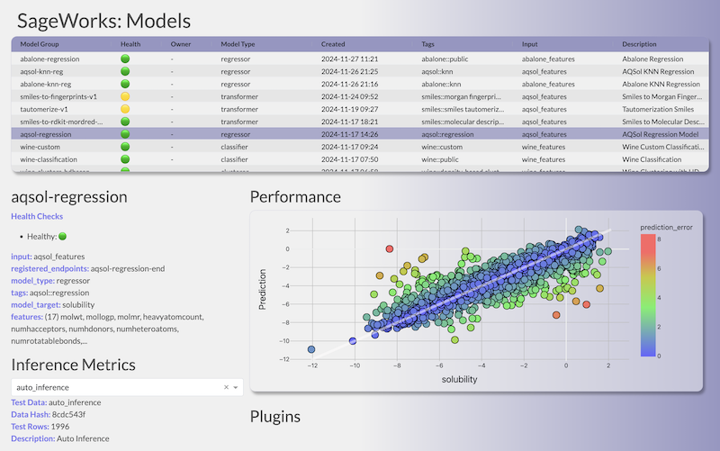Screen dimensions: 720x451
Task: Click yellow health dot for smiles-to-fingerprints-v1
Action: point(125,96)
